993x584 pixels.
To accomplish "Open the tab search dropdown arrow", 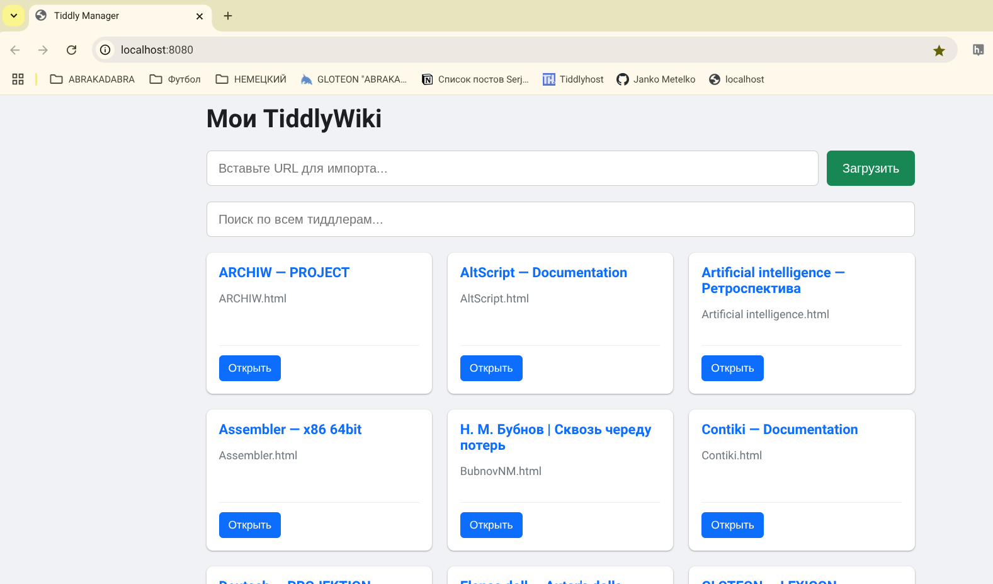I will (x=14, y=16).
